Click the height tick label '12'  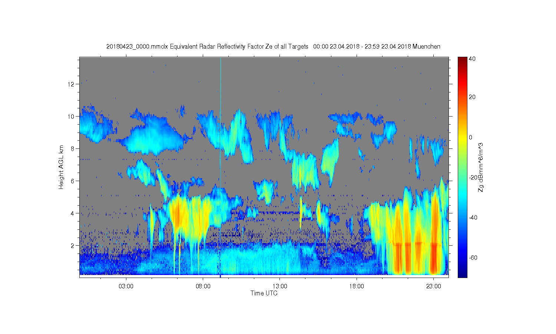click(x=71, y=84)
